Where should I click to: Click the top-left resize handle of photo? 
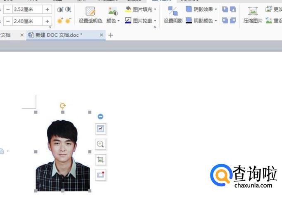(36, 112)
